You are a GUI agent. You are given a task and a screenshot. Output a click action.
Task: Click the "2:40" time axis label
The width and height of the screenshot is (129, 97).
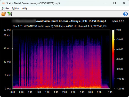point(82,92)
